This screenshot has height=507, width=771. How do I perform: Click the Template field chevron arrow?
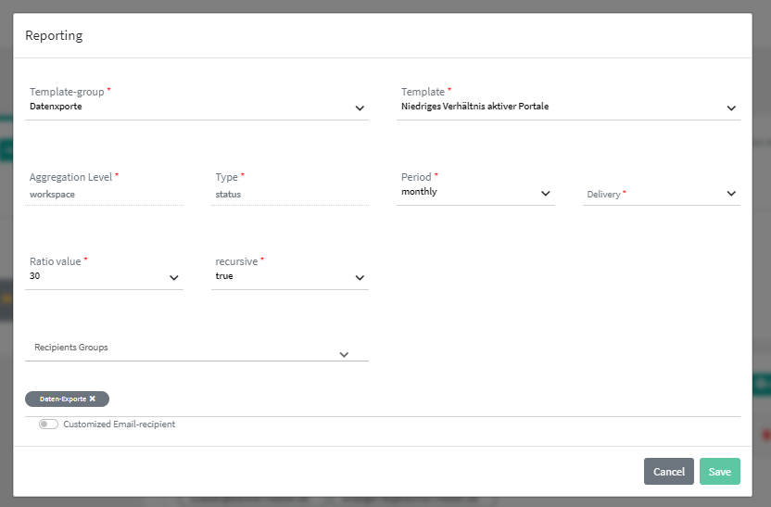click(x=731, y=108)
